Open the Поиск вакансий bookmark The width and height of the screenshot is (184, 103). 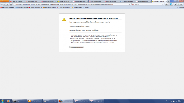click(x=64, y=8)
